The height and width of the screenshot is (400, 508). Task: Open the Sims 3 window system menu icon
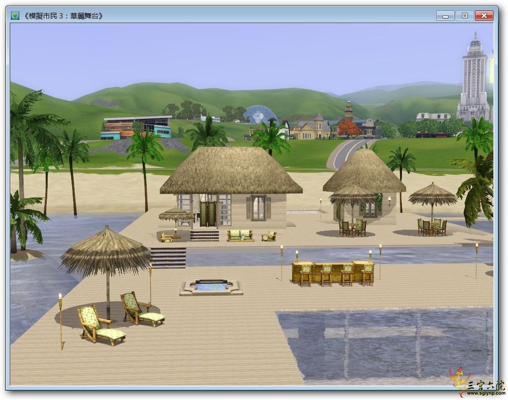click(x=15, y=16)
